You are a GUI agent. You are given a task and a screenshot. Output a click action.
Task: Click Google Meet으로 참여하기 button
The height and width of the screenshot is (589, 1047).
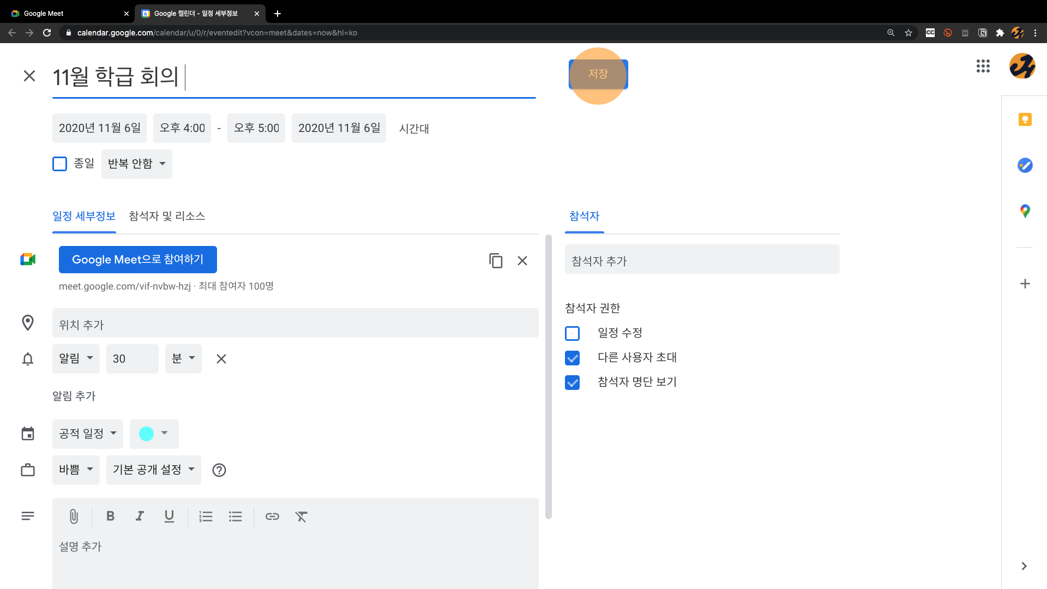[137, 260]
